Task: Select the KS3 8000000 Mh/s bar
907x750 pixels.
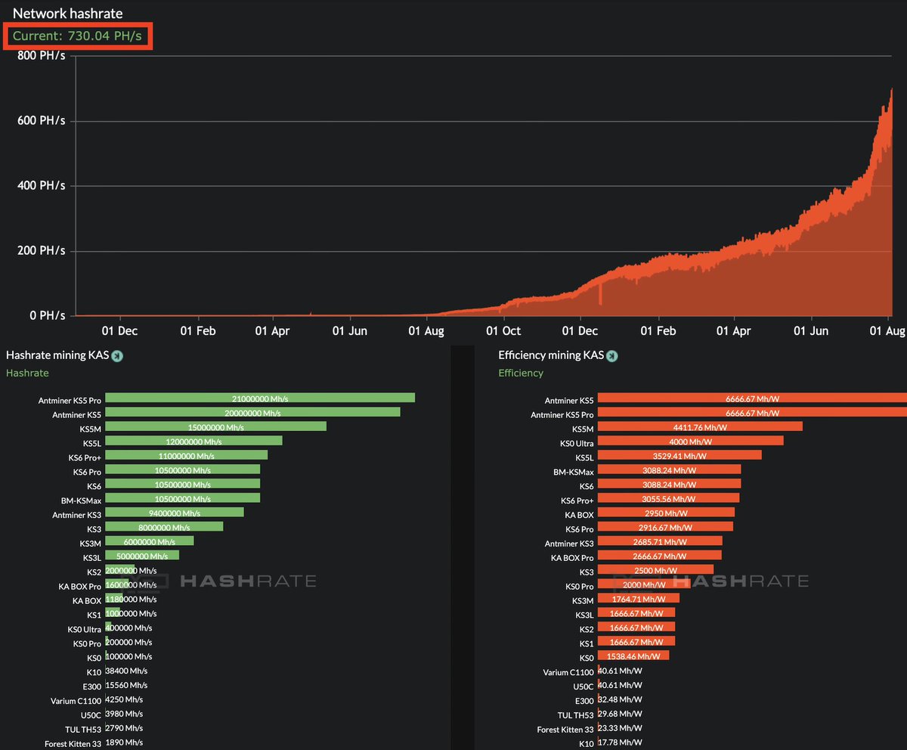Action: pos(164,528)
